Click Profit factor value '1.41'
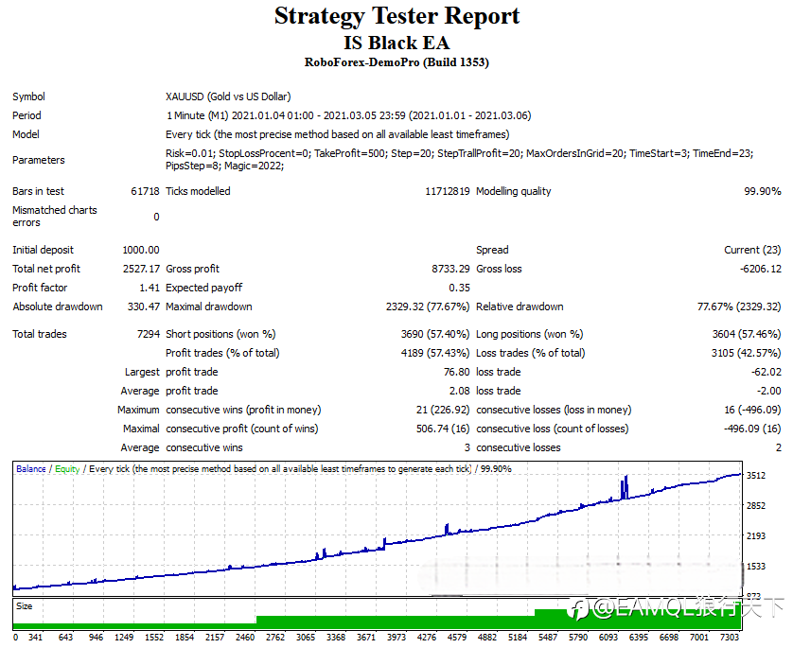 [x=150, y=289]
